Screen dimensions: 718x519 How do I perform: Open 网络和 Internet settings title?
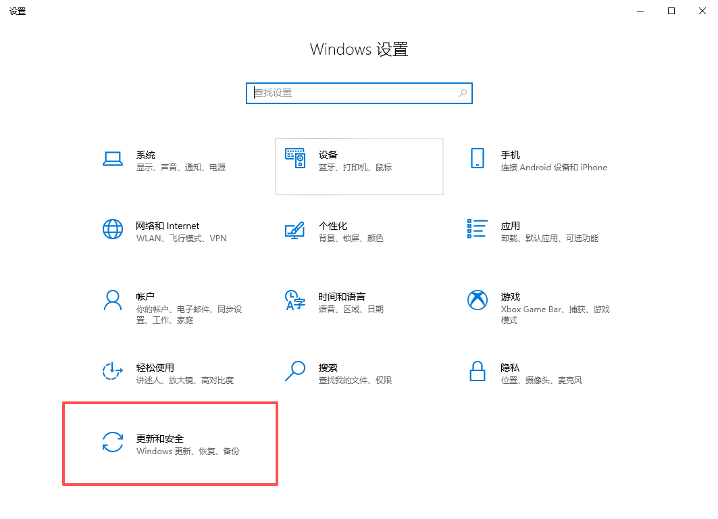click(168, 226)
